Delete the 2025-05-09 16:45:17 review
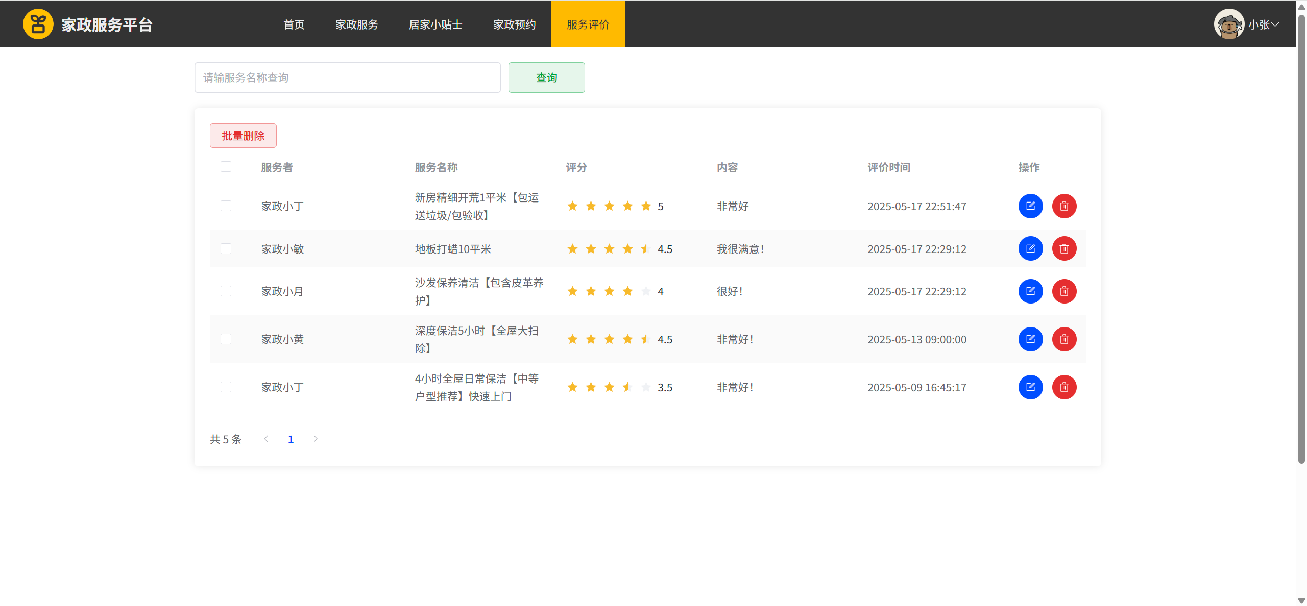This screenshot has width=1307, height=606. click(1063, 387)
